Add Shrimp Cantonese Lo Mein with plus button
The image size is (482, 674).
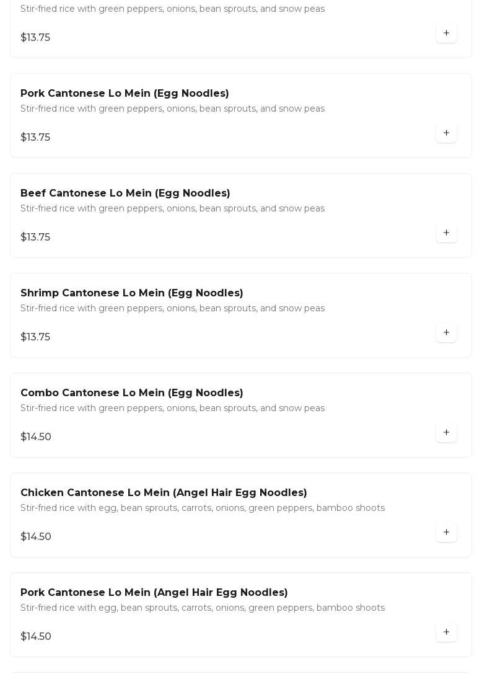446,332
